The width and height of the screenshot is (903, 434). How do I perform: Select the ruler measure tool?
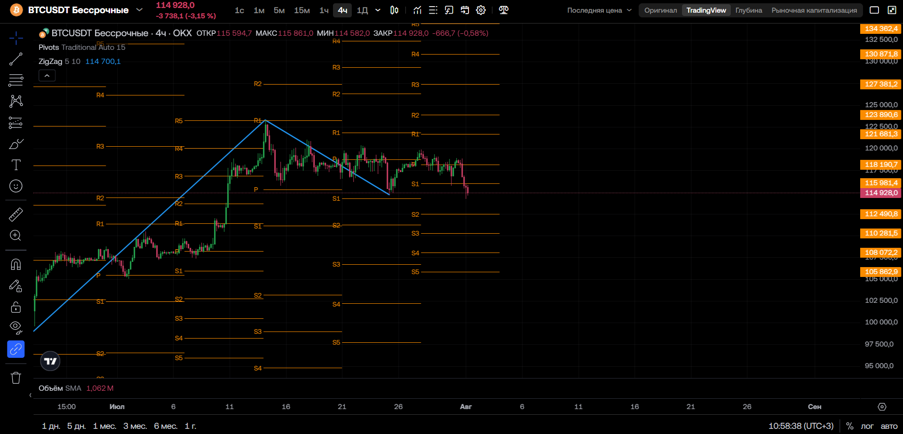[x=16, y=214]
